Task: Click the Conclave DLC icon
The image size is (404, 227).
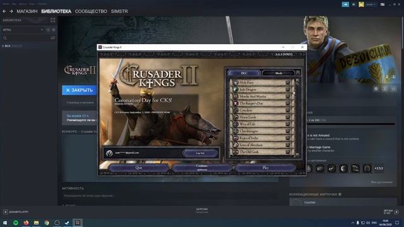Action: click(235, 110)
